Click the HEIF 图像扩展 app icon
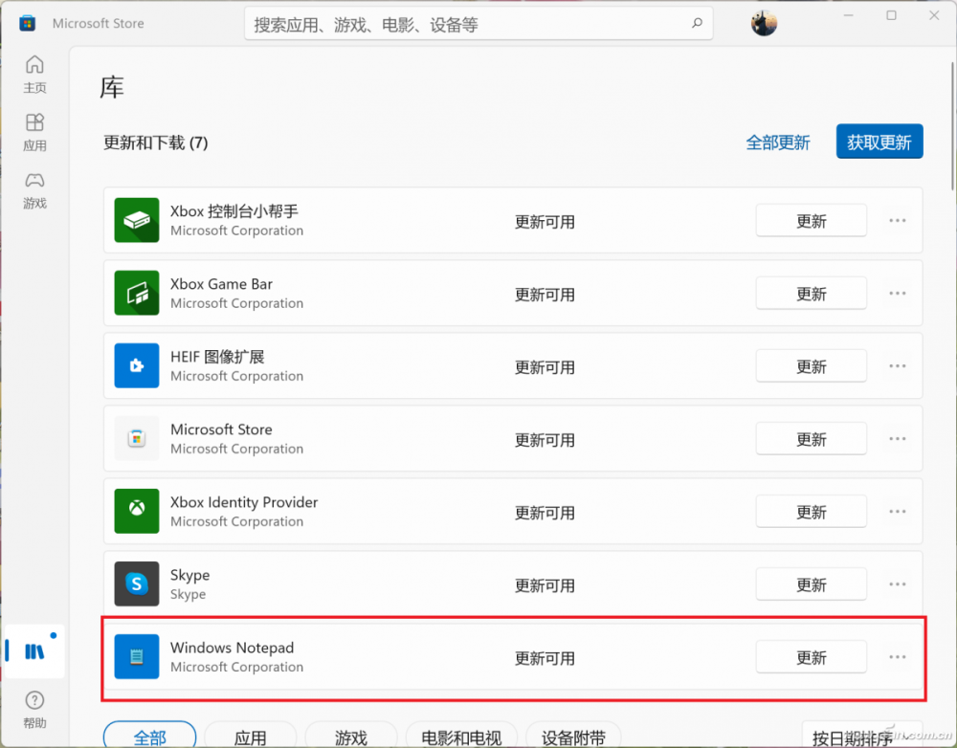 137,365
